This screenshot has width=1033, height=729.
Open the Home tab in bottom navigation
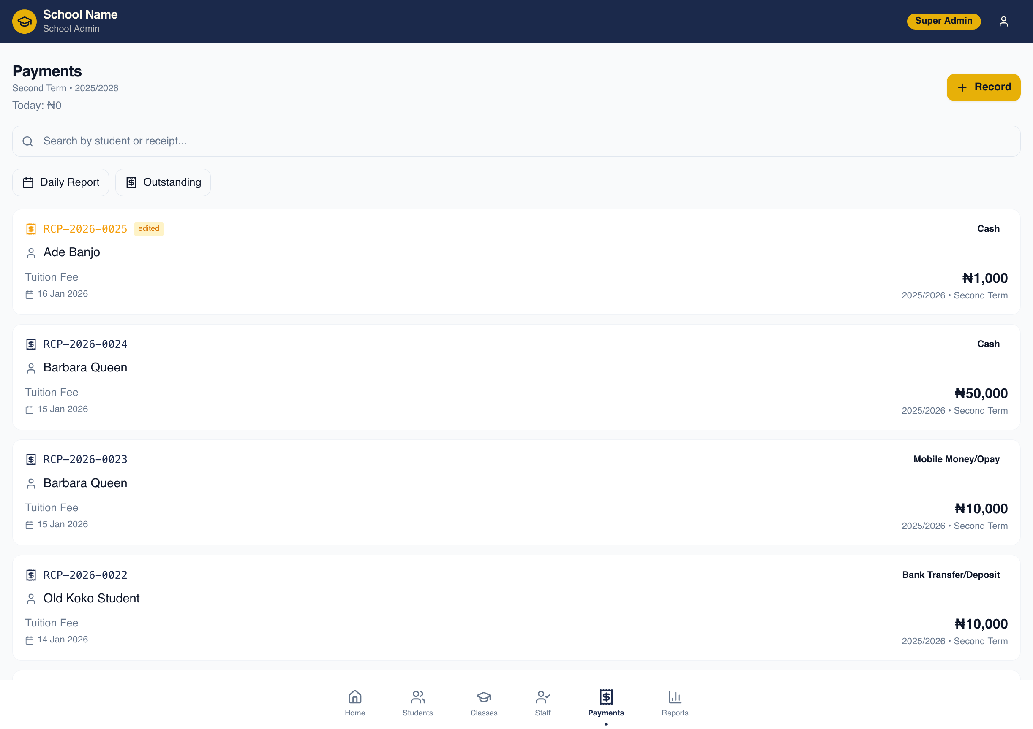pos(354,703)
